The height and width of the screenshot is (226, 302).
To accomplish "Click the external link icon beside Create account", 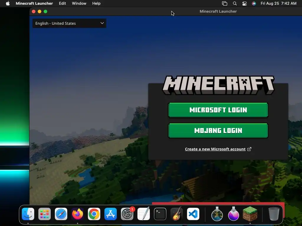I will (x=249, y=149).
